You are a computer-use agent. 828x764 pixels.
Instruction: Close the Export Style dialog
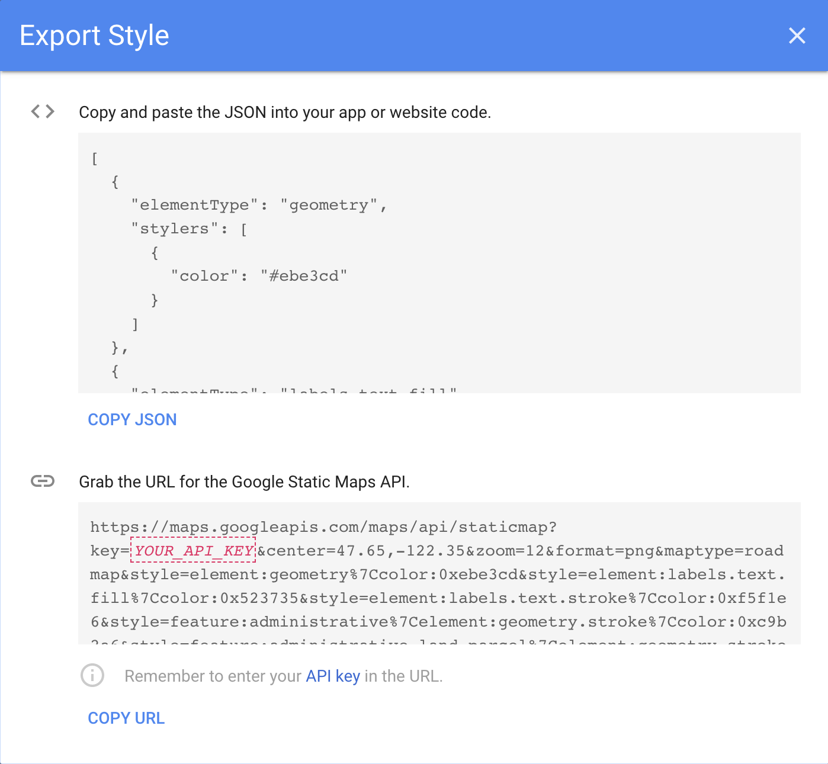click(797, 36)
